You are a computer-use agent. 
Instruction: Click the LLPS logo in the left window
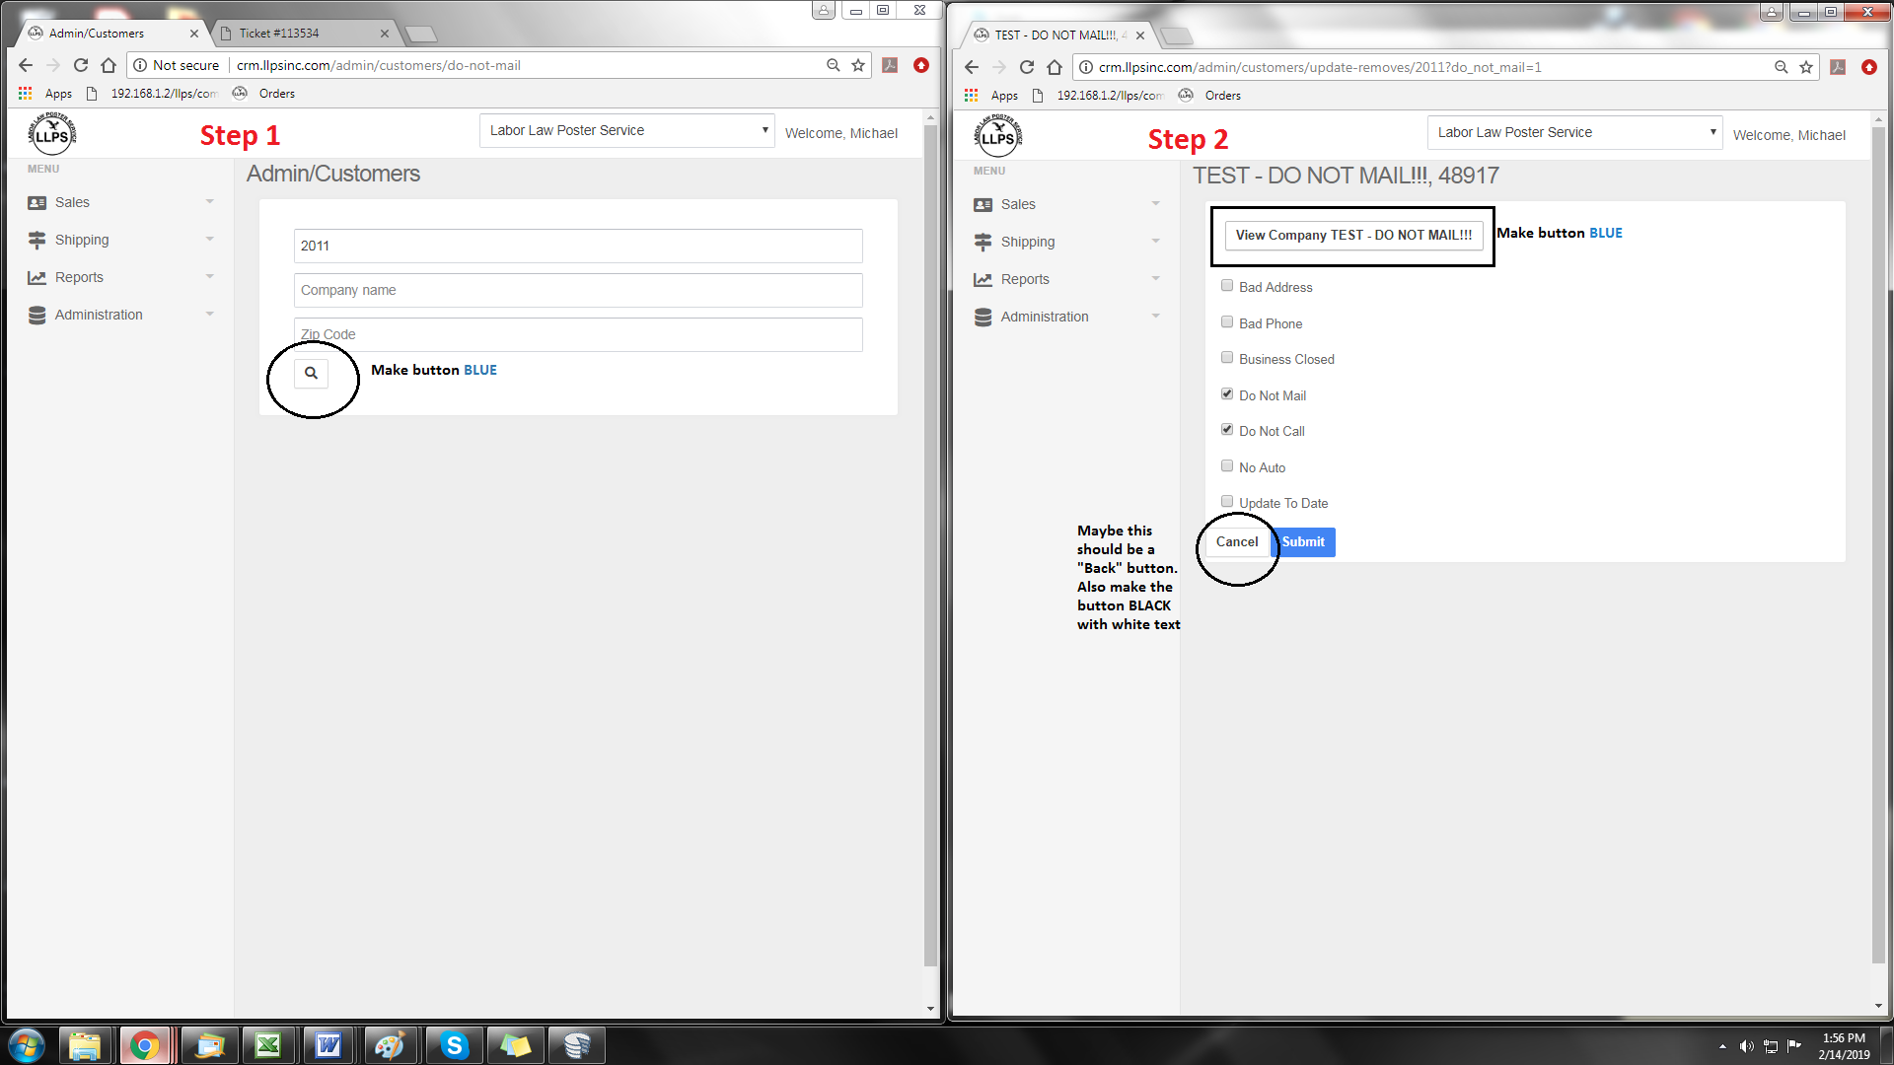(51, 134)
